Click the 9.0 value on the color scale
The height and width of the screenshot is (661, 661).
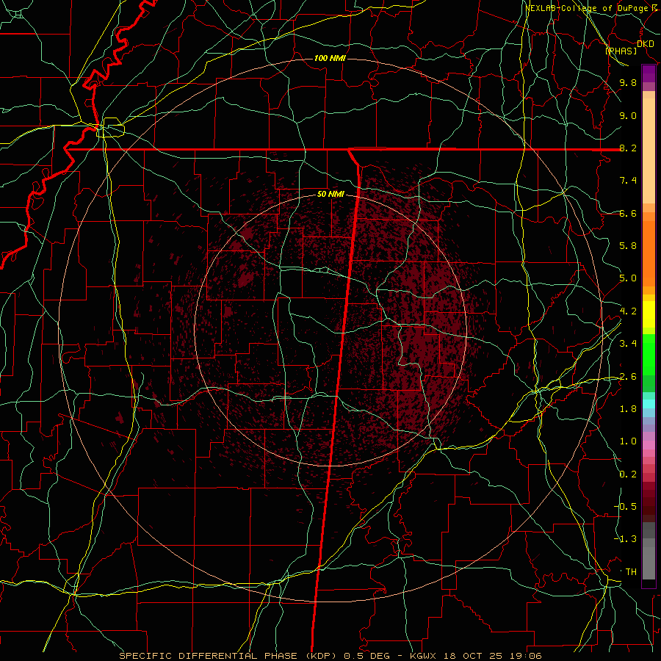point(628,115)
